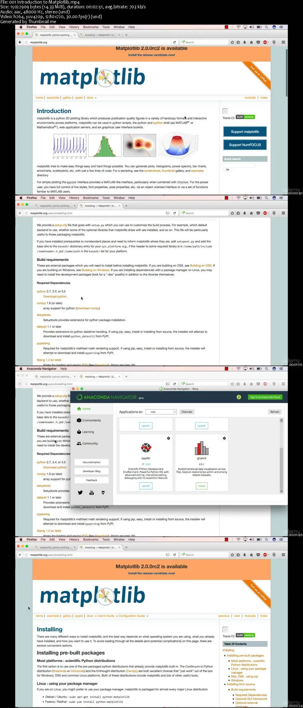Click Install the release candidate now above Introduction
Viewport: 303px width, 708px height.
(151, 55)
